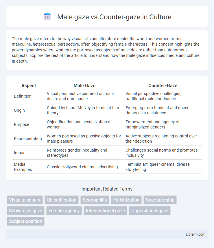Screen dimensions: 214x248
Task: Click the calendar grid icon beside title
Action: tap(47, 17)
